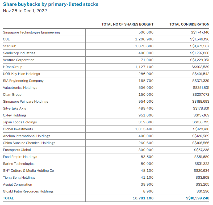Viewport: 213px width, 205px height.
Task: Click the shares value '1,208,900' for OUE
Action: coord(144,39)
